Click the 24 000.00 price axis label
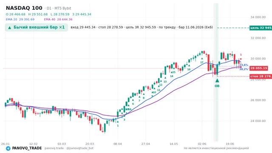 [x=258, y=121]
